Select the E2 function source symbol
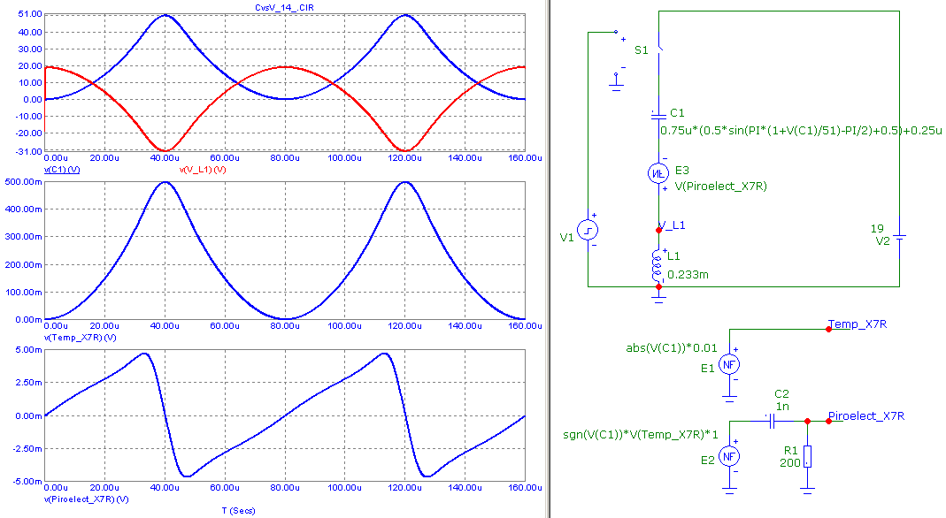Viewport: 946px width, 518px height. (728, 456)
